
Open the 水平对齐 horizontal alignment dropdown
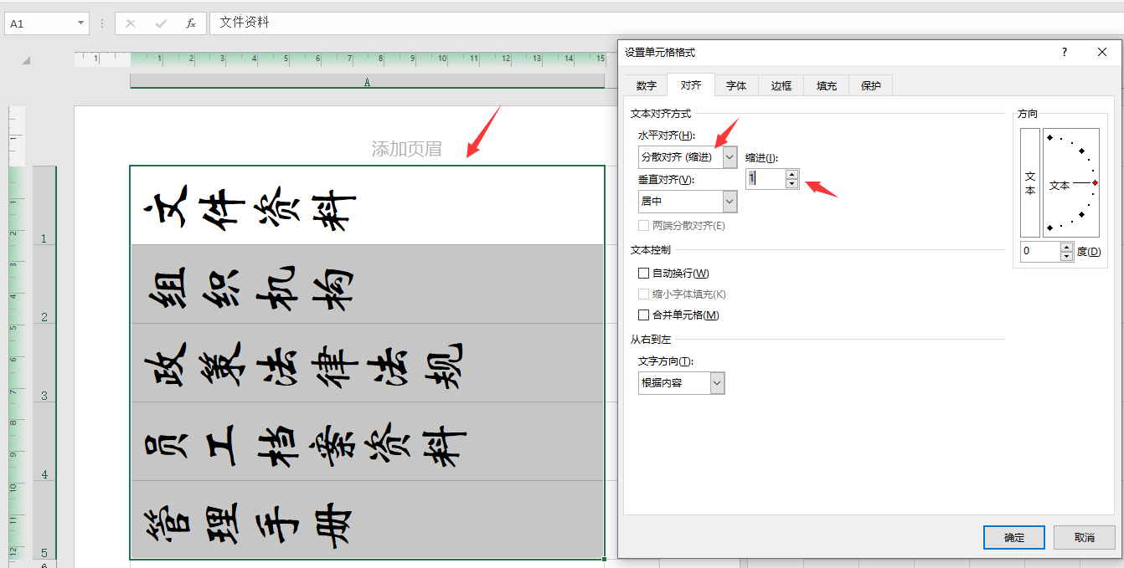coord(730,156)
